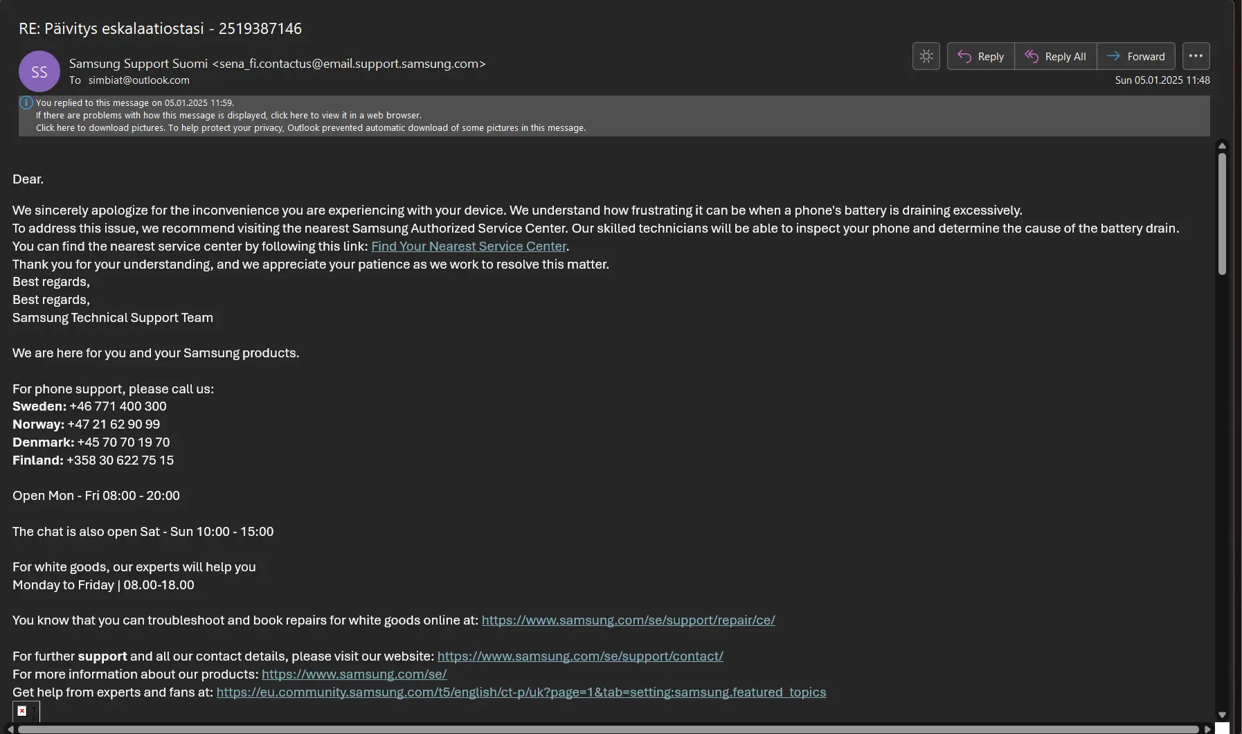Open the more actions ellipsis menu

tap(1196, 56)
